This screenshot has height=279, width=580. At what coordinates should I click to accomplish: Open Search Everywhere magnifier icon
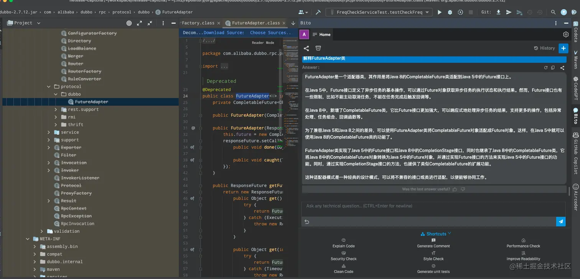[x=553, y=12]
